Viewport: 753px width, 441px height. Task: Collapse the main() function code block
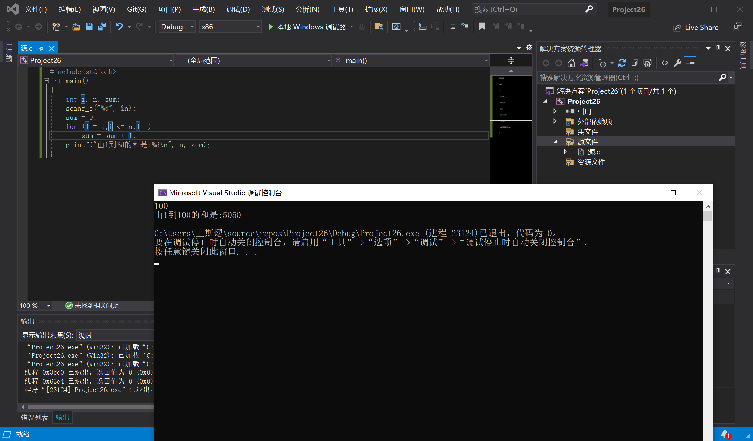pyautogui.click(x=46, y=81)
